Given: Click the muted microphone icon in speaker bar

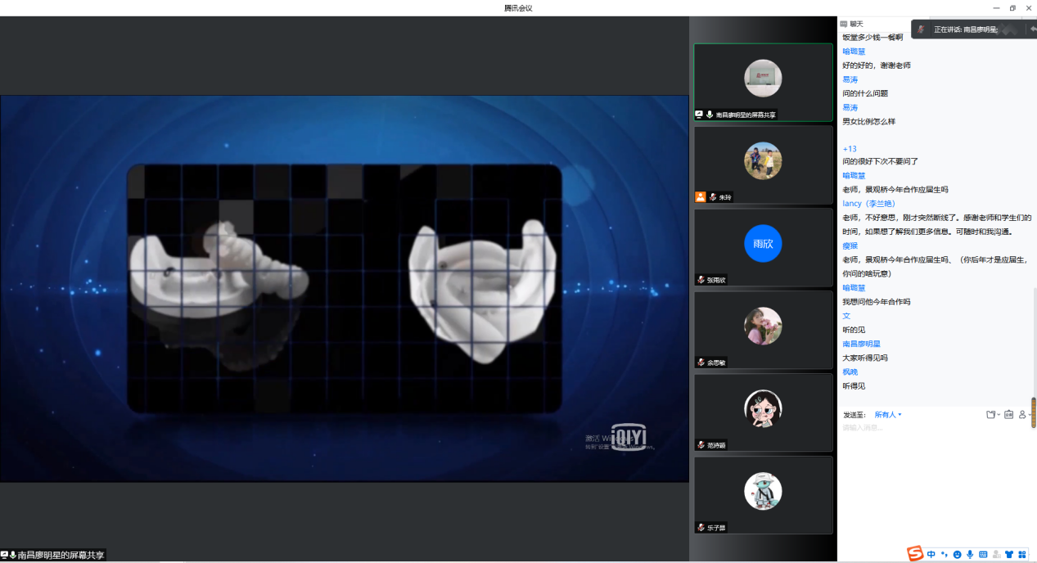Looking at the screenshot, I should coord(921,29).
